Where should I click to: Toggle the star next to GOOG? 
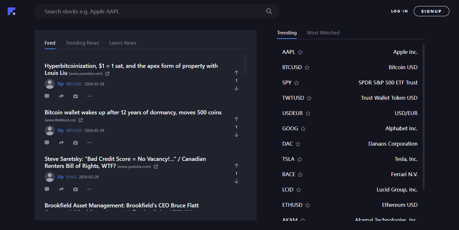(x=303, y=129)
